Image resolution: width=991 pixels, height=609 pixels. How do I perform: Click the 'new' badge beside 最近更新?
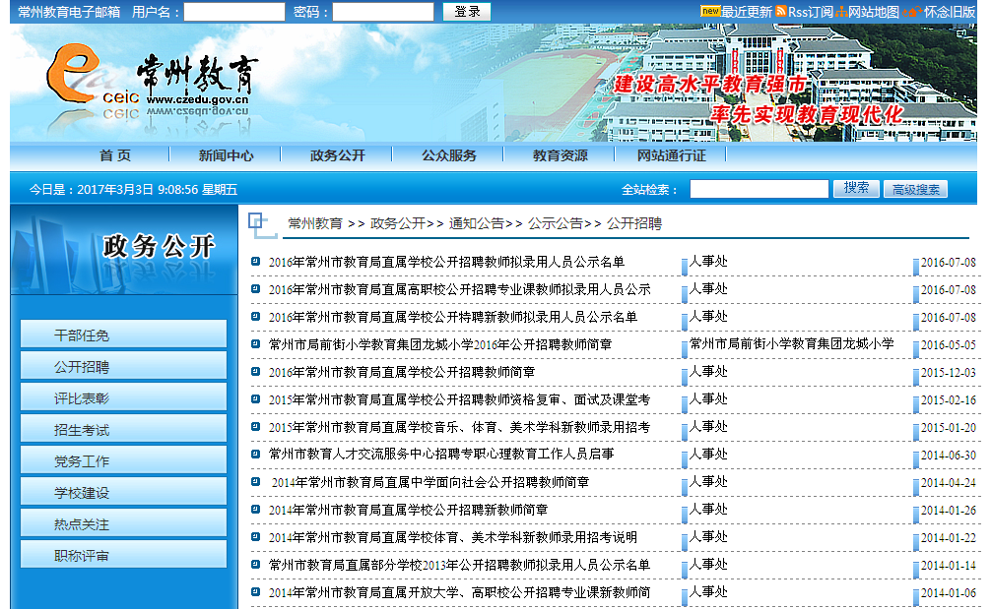(x=710, y=11)
